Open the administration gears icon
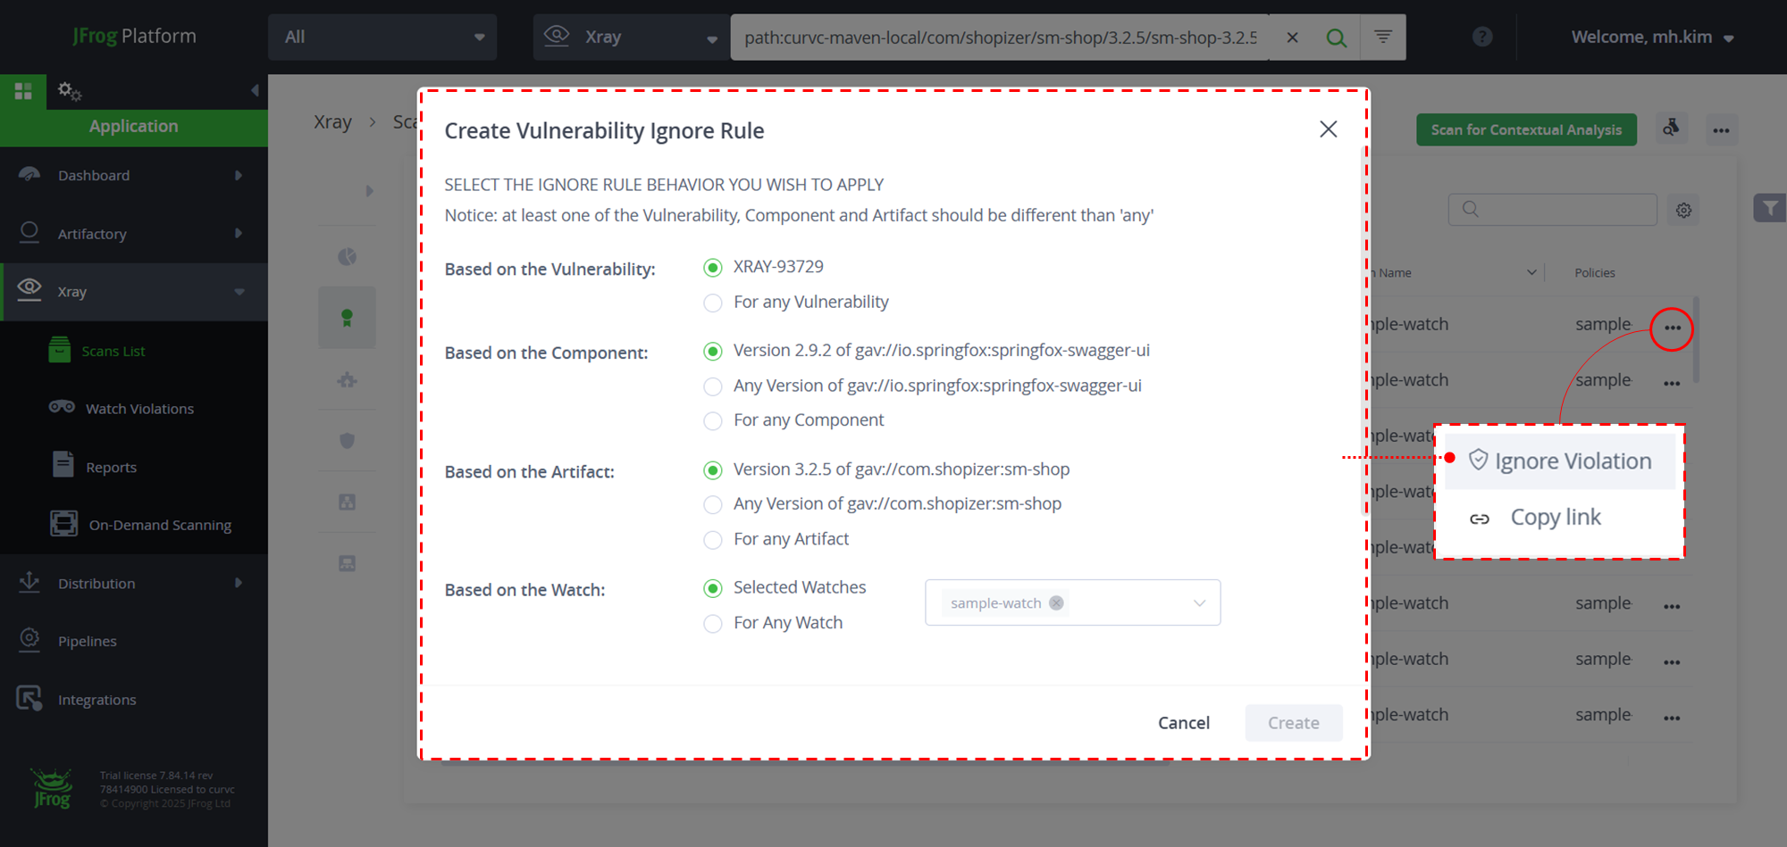The height and width of the screenshot is (847, 1787). (69, 90)
